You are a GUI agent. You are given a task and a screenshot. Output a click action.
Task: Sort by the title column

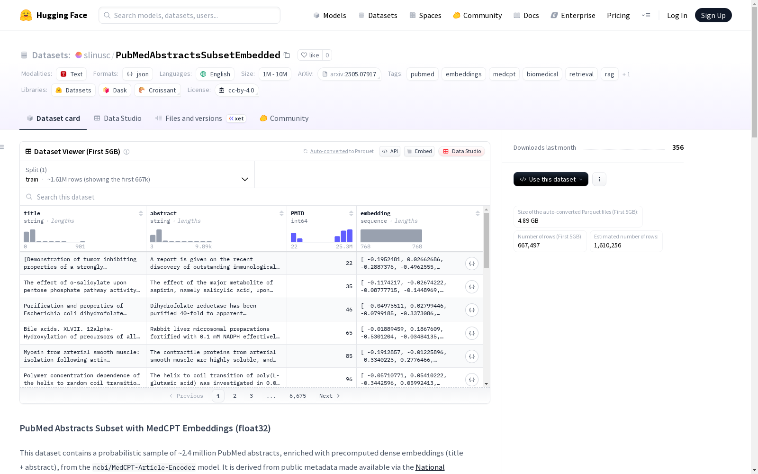coord(141,213)
